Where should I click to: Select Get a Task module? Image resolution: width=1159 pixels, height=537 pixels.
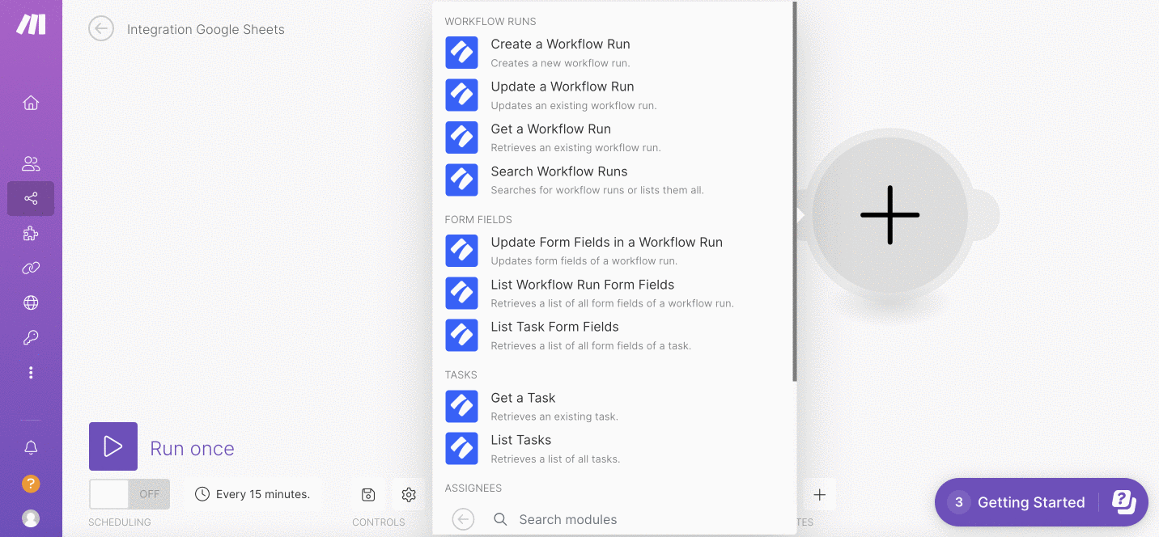(x=613, y=407)
